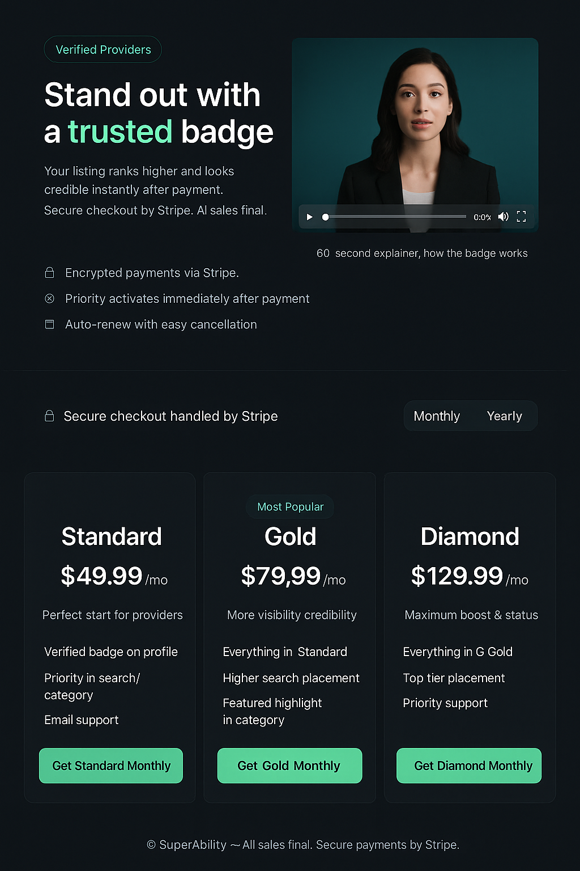Viewport: 580px width, 871px height.
Task: Choose the Get Gold Monthly plan
Action: [289, 766]
